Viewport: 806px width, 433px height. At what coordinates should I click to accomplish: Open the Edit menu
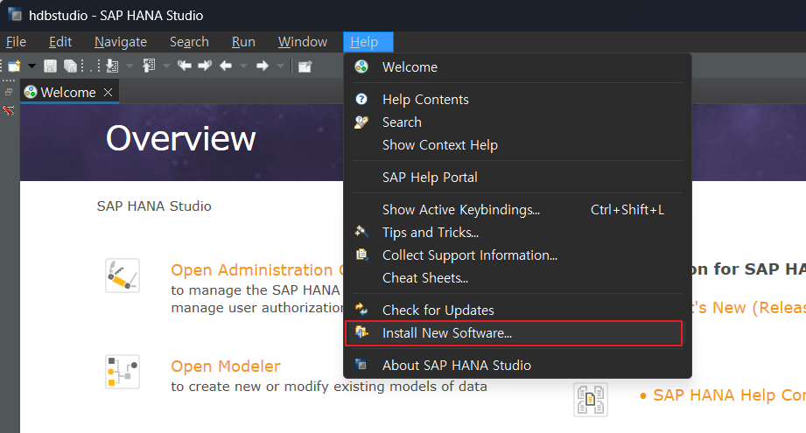click(60, 42)
